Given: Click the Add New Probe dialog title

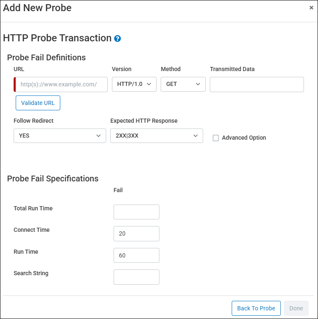Looking at the screenshot, I should tap(37, 8).
